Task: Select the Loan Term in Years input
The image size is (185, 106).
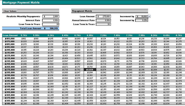Action: (x=51, y=24)
